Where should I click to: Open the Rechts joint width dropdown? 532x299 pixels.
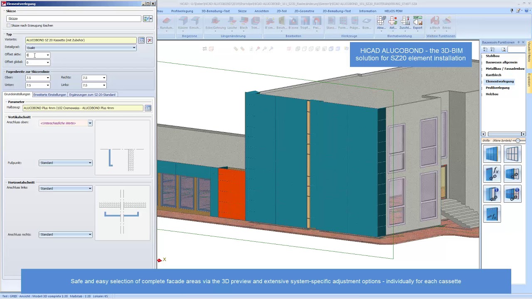click(104, 78)
